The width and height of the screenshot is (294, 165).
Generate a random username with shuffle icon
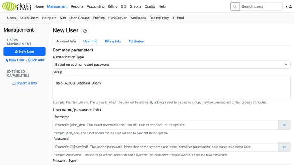pyautogui.click(x=284, y=125)
